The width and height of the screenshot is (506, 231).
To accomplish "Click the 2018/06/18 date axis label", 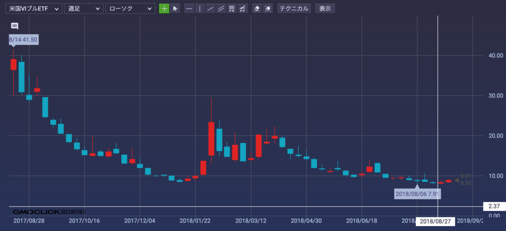I will coord(362,221).
